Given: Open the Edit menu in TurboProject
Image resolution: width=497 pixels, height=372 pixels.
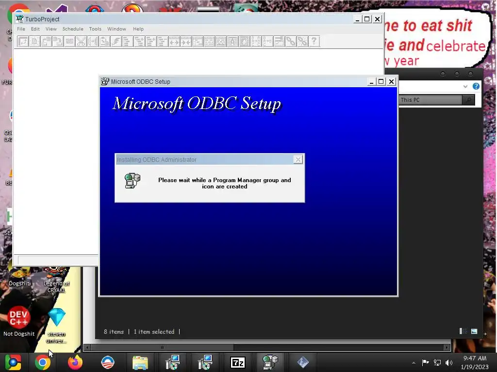Looking at the screenshot, I should (x=35, y=29).
